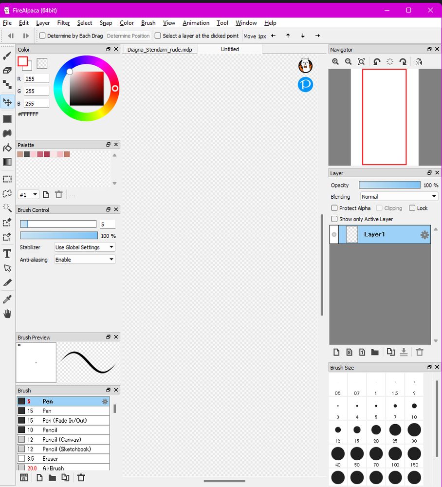The image size is (442, 487).
Task: Select the Move tool icon
Action: [7, 102]
